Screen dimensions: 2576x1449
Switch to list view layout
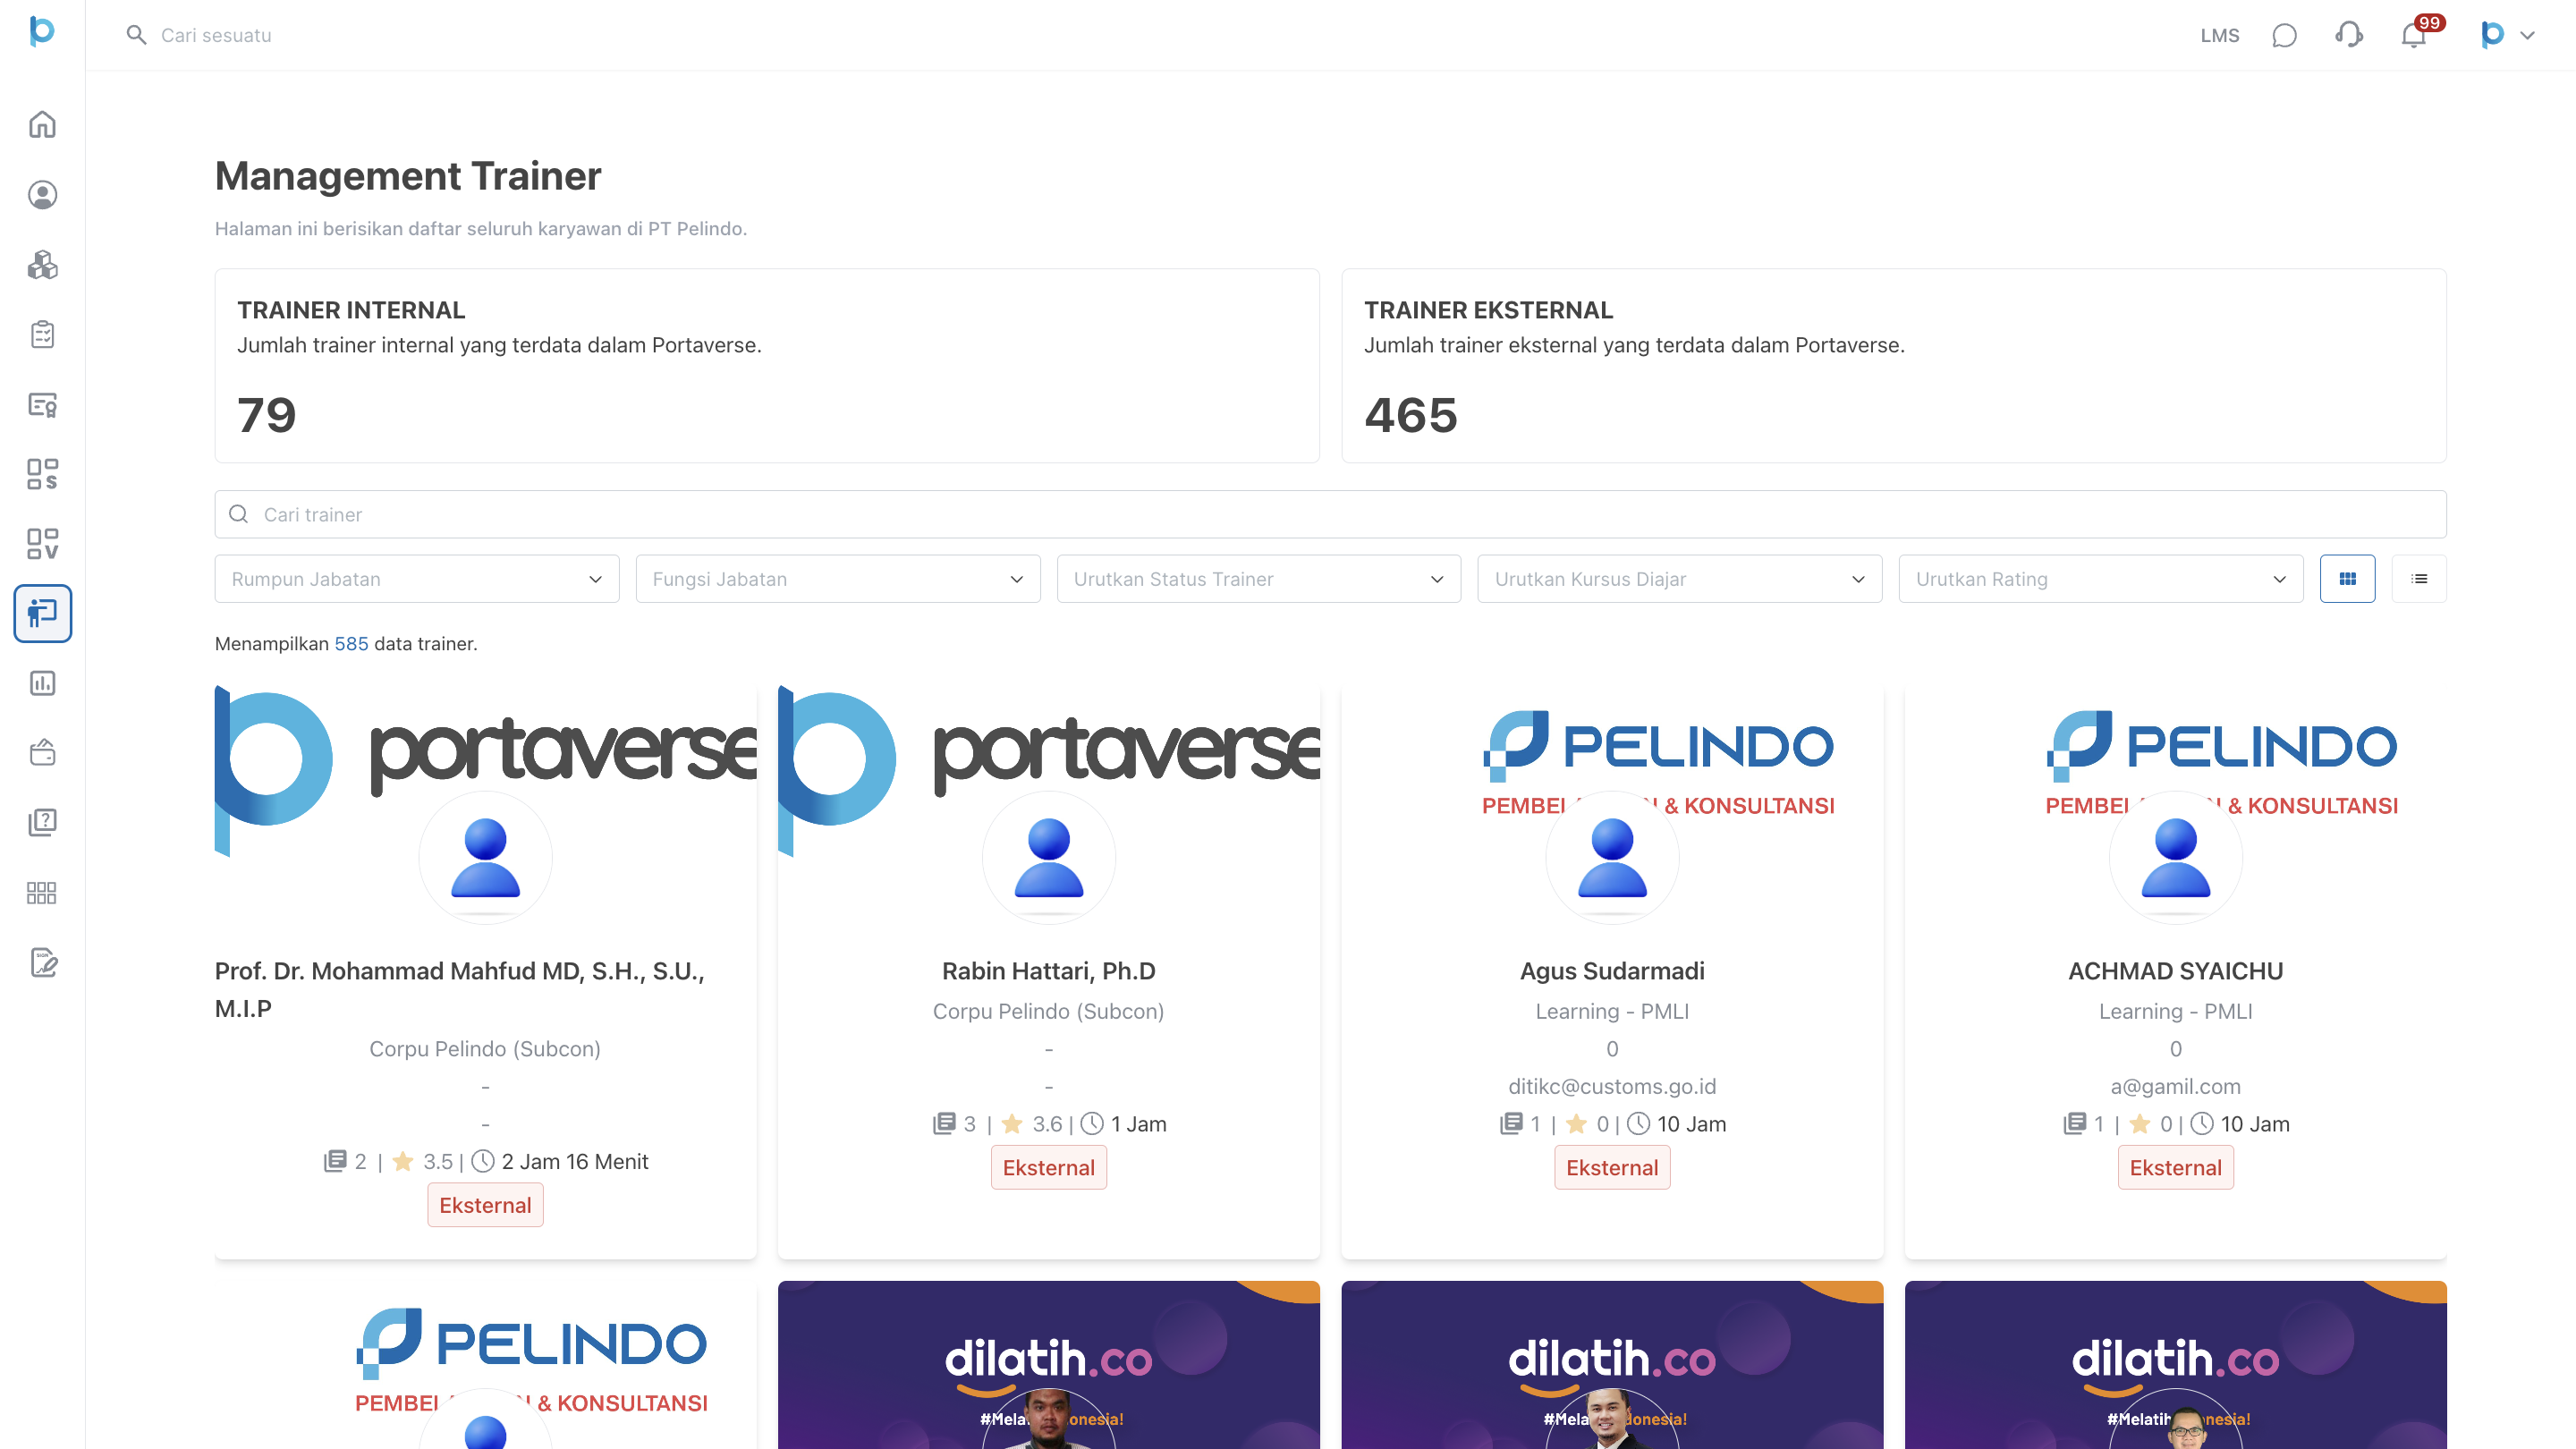click(2419, 579)
